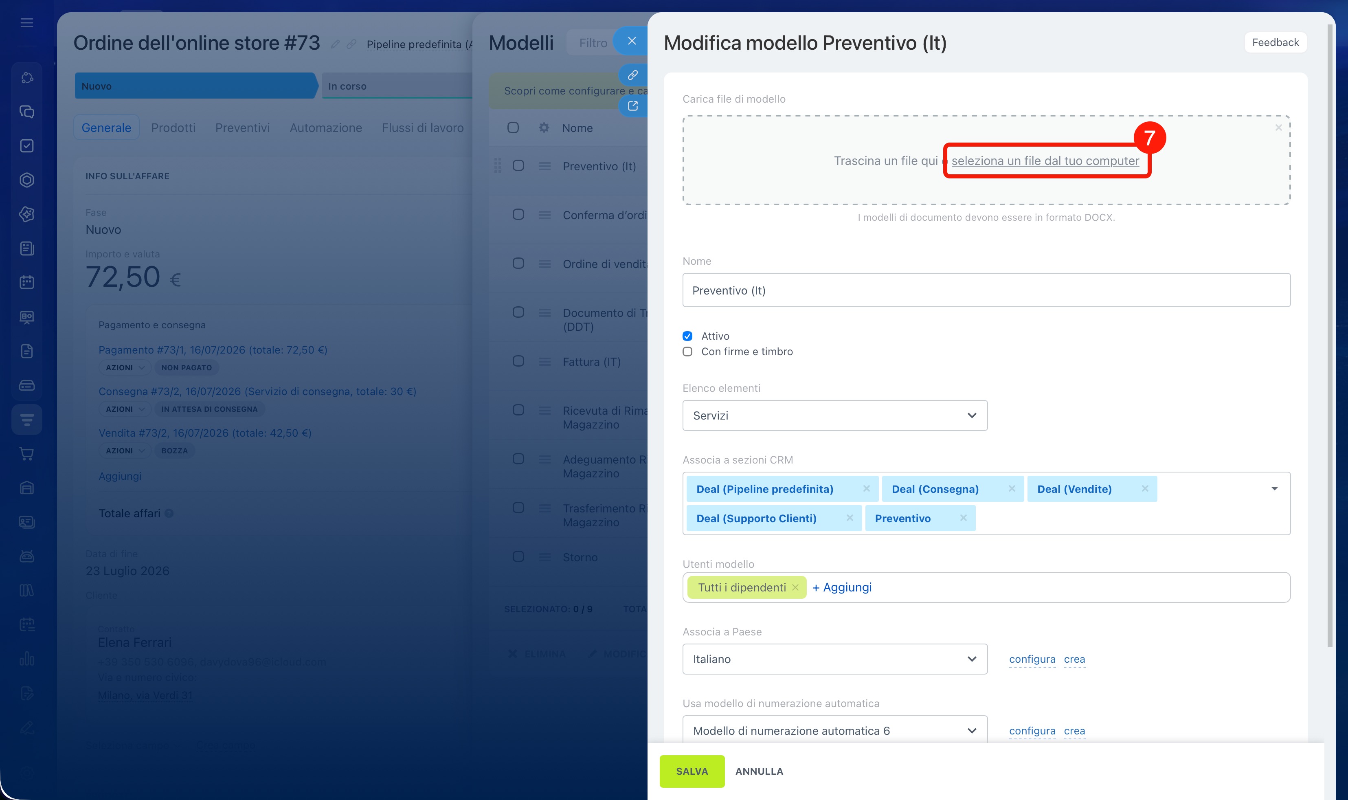Enable the Con firme e timbro checkbox

click(687, 352)
